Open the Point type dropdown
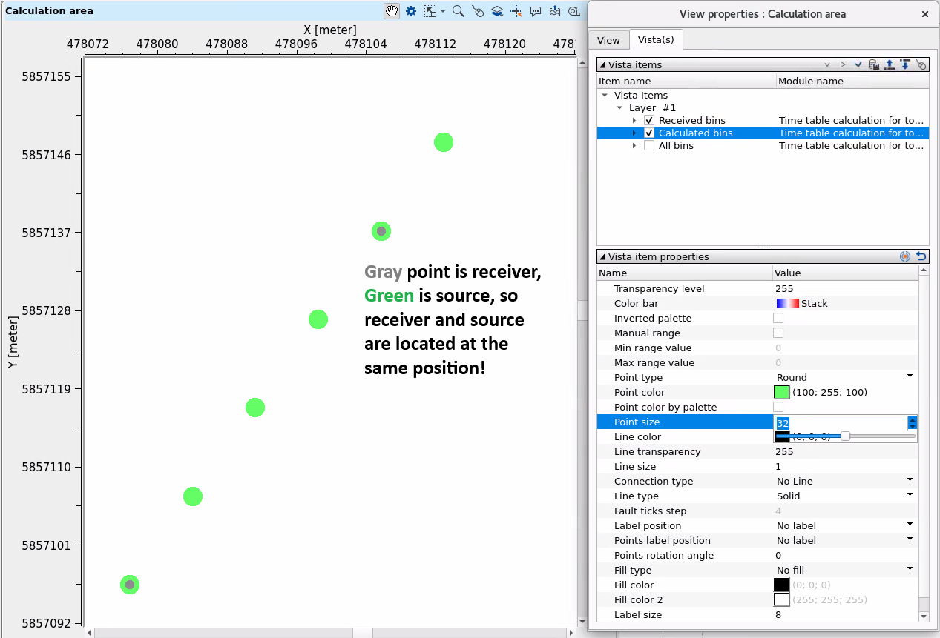This screenshot has height=638, width=940. tap(910, 377)
